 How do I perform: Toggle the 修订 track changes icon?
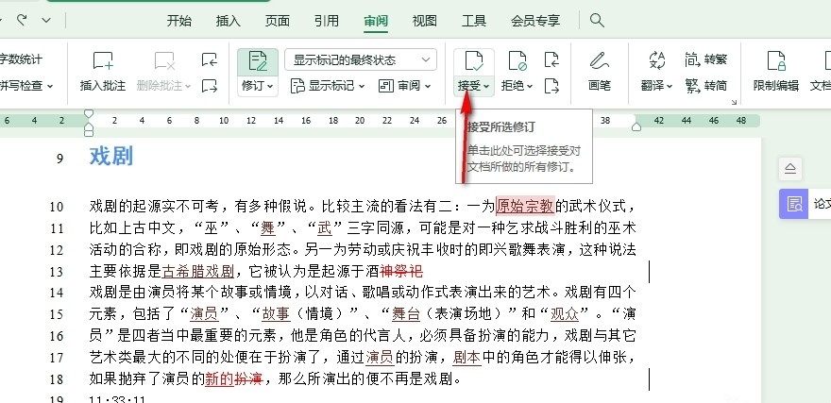click(258, 61)
